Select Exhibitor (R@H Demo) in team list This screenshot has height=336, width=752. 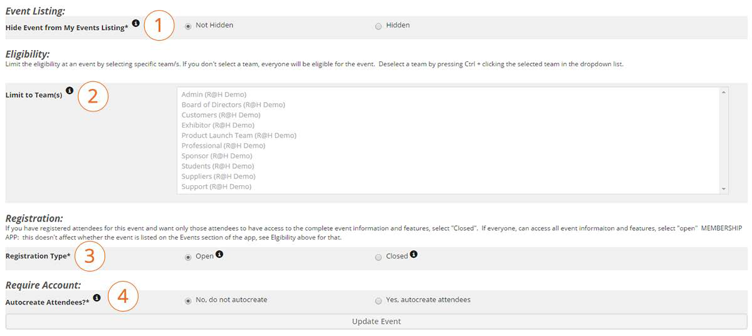(x=217, y=125)
